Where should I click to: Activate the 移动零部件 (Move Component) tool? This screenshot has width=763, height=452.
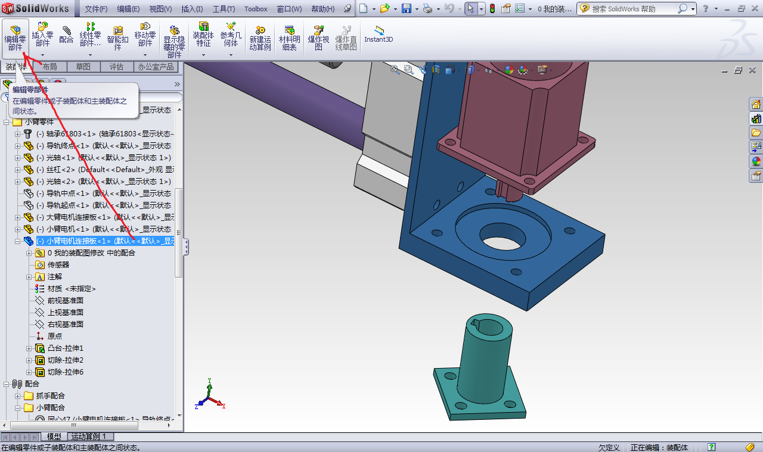145,35
